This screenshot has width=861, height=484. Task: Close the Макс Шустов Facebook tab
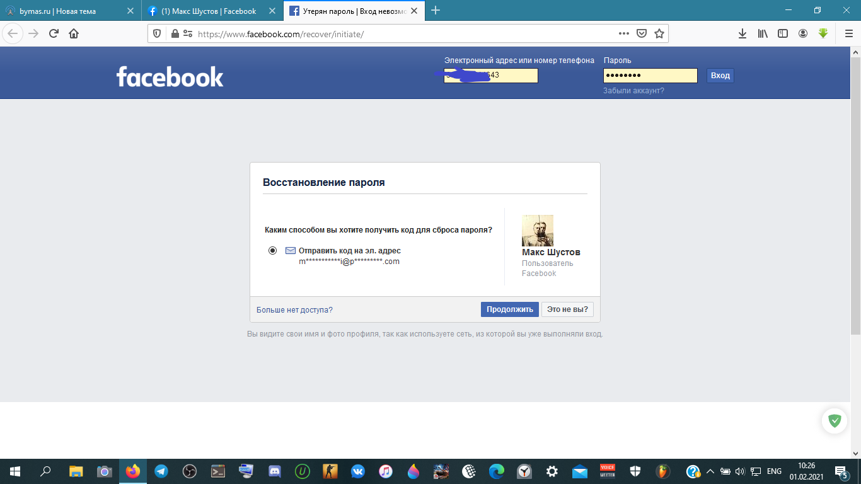(271, 11)
